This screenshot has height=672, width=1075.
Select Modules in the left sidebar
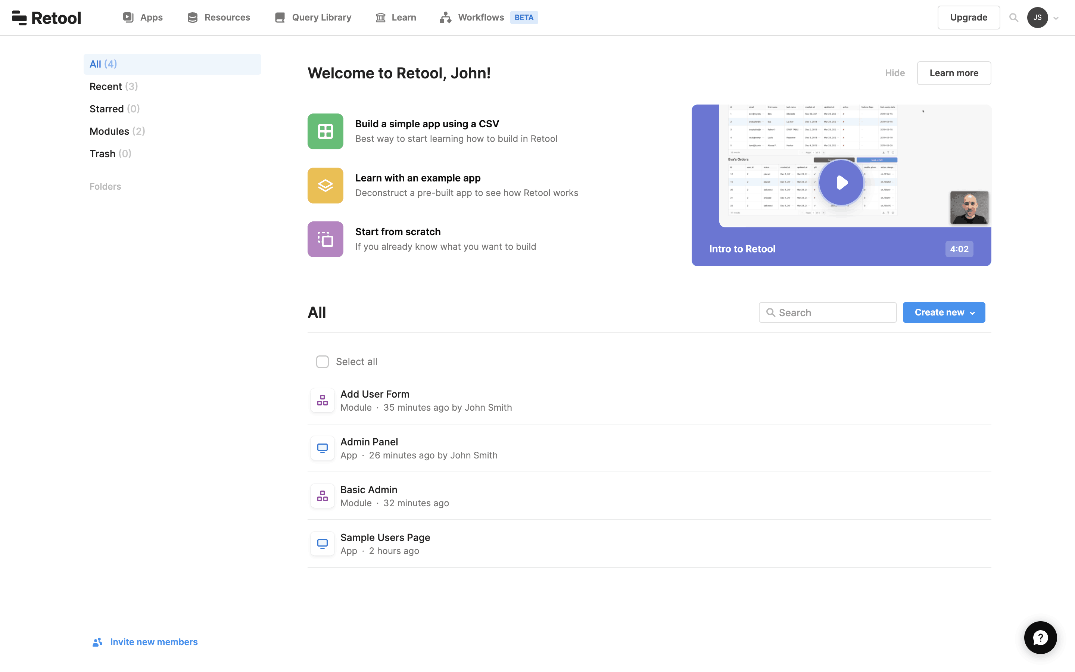(117, 131)
